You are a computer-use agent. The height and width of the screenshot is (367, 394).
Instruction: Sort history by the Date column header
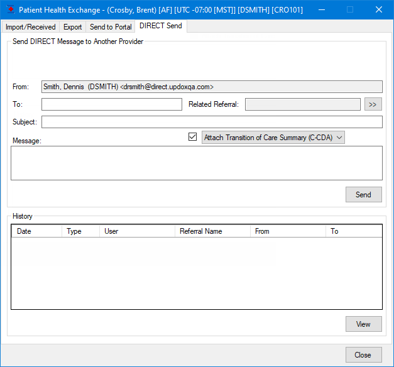[36, 231]
